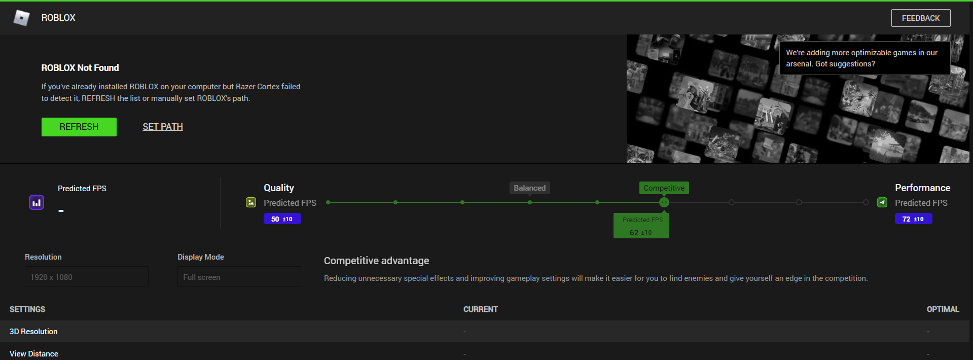Click the active Competitive slider handle
Viewport: 973px width, 360px height.
664,202
